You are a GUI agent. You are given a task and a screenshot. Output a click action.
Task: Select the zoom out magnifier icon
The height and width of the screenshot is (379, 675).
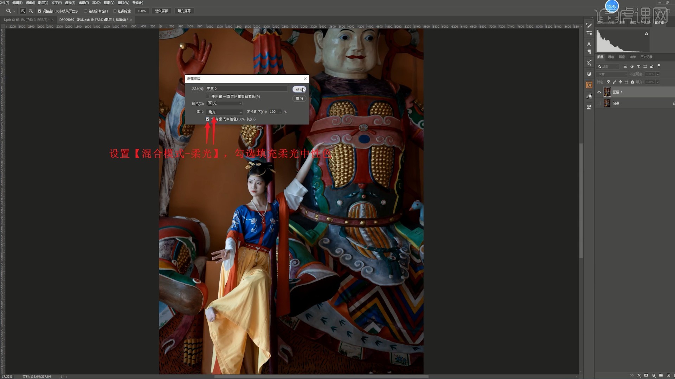31,11
